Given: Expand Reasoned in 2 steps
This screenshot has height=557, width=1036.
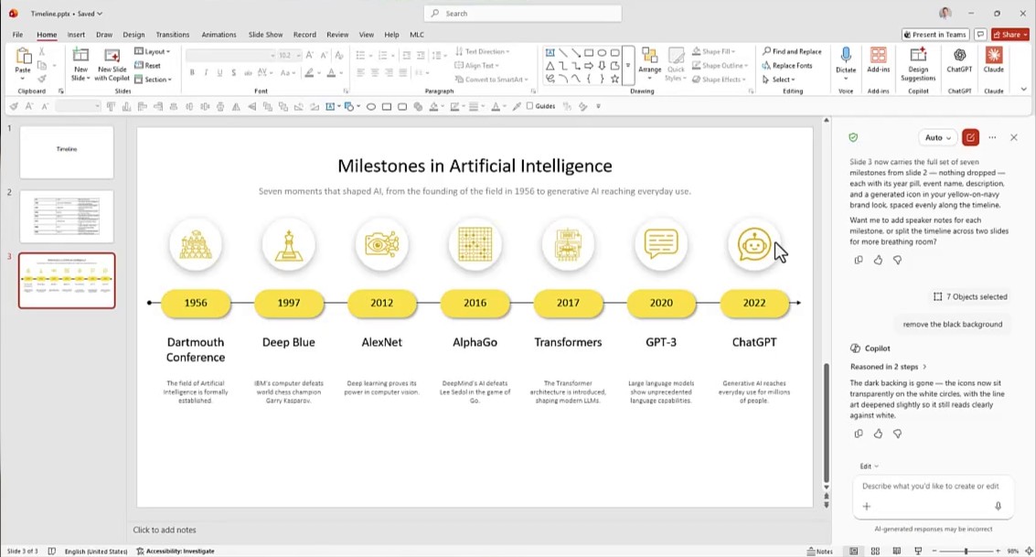Looking at the screenshot, I should pos(889,367).
